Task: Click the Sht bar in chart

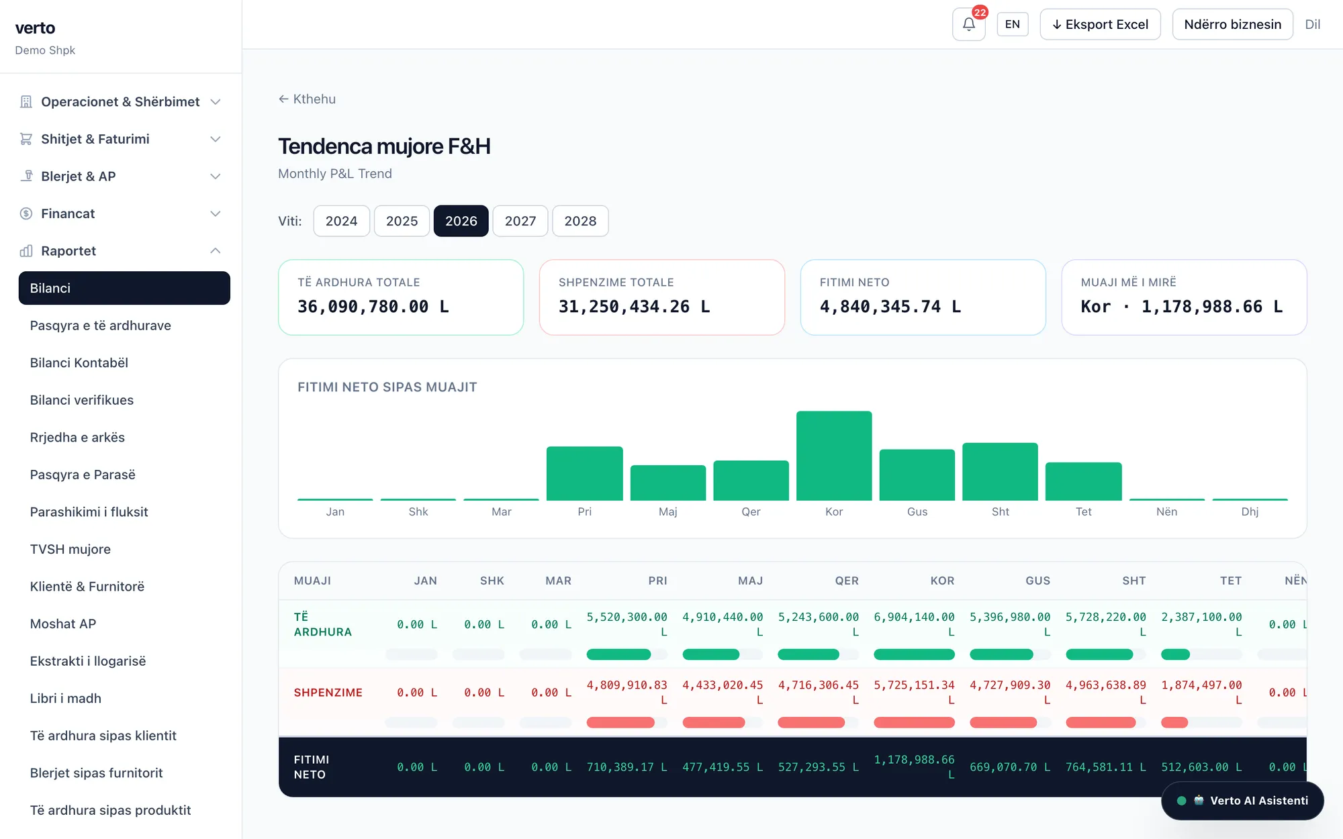Action: [1000, 472]
